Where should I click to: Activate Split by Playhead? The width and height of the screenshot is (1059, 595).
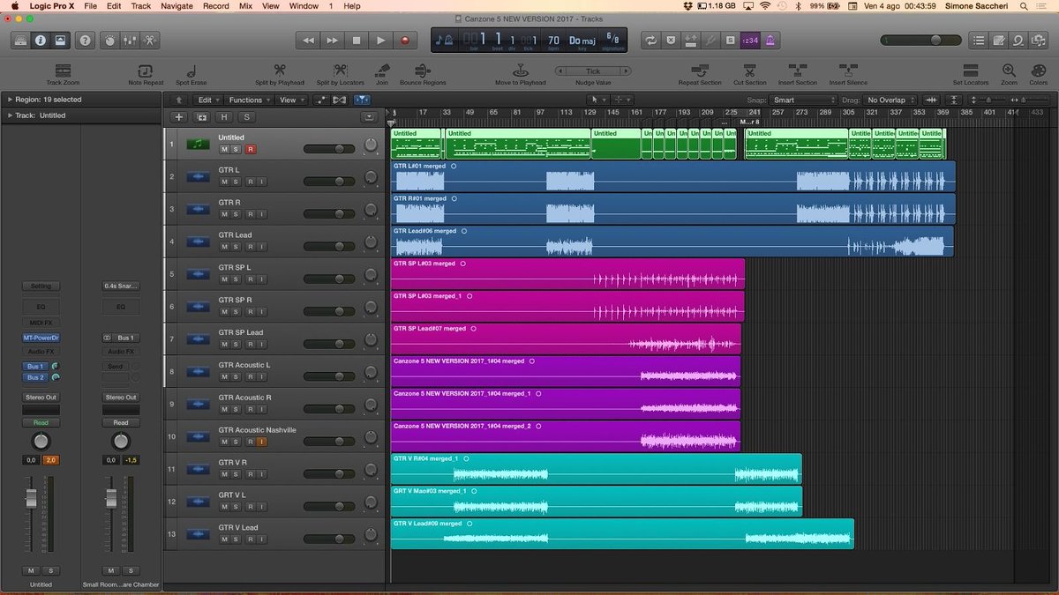(280, 71)
